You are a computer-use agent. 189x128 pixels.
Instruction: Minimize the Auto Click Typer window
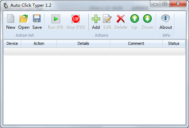[155, 4]
